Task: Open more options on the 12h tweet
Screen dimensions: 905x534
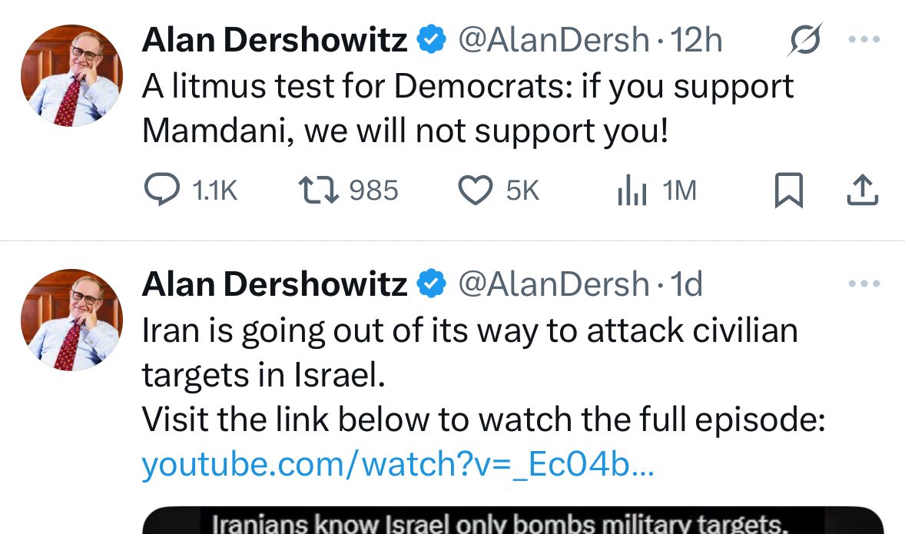Action: coord(864,39)
